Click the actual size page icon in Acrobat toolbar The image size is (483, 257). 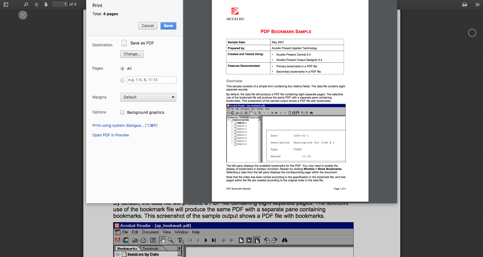pos(241,240)
